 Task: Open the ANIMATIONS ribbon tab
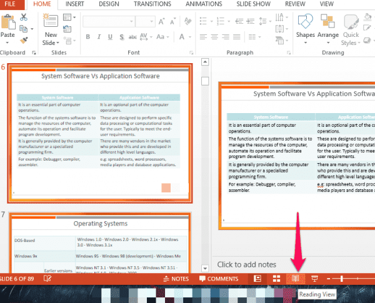204,4
